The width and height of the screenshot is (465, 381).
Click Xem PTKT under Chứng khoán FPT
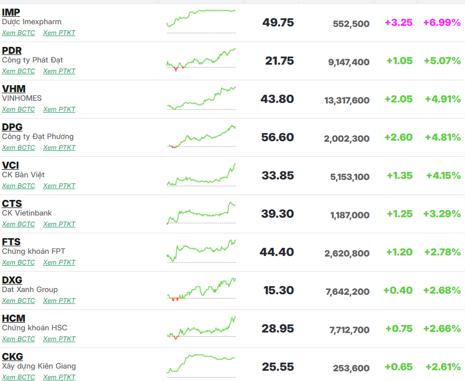click(x=59, y=262)
